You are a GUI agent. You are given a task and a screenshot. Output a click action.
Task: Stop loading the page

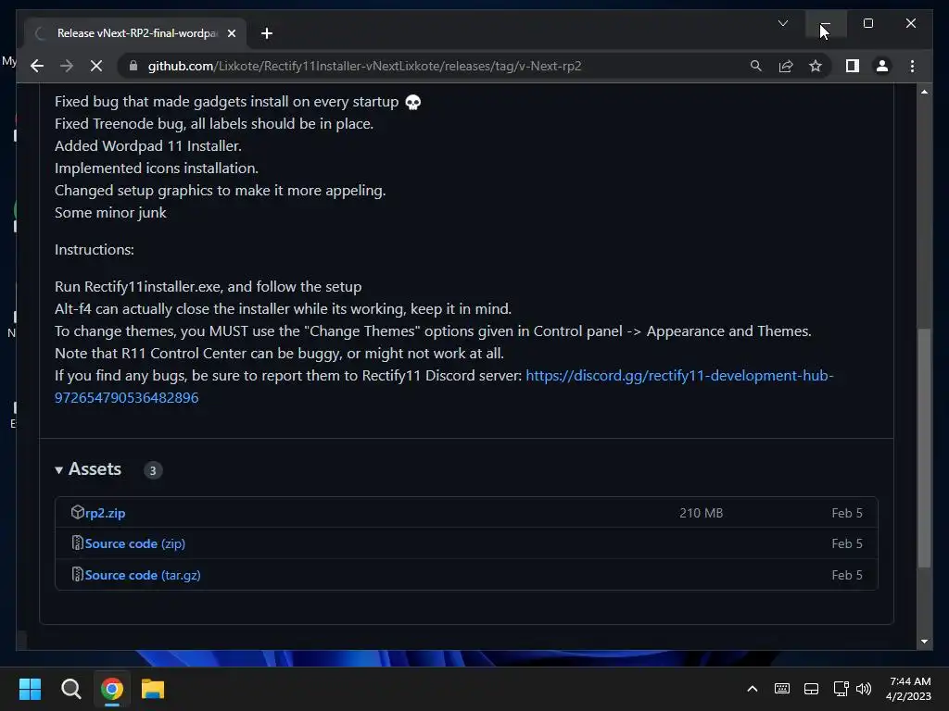pyautogui.click(x=96, y=66)
